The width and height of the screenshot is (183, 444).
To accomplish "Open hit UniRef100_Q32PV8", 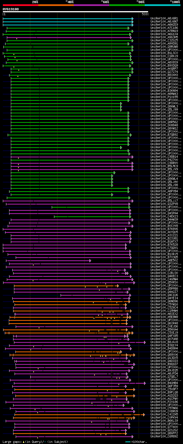I will (x=164, y=204).
